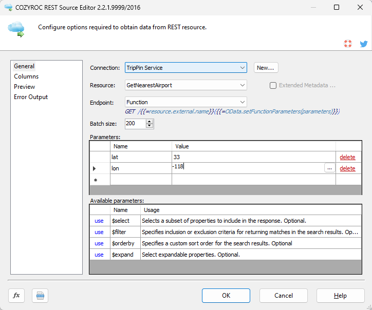
Task: Select the lon row header arrow
Action: (x=100, y=168)
